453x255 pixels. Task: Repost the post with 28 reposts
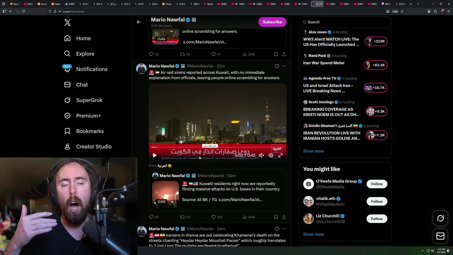click(185, 54)
